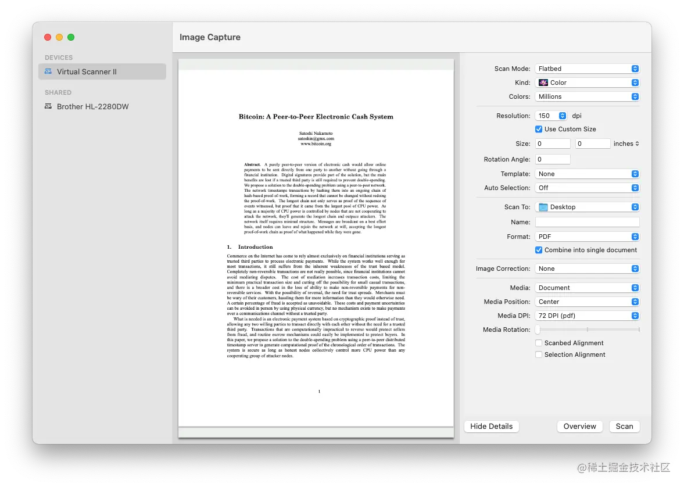The height and width of the screenshot is (487, 684).
Task: Toggle Combine into single document checkbox
Action: click(539, 250)
